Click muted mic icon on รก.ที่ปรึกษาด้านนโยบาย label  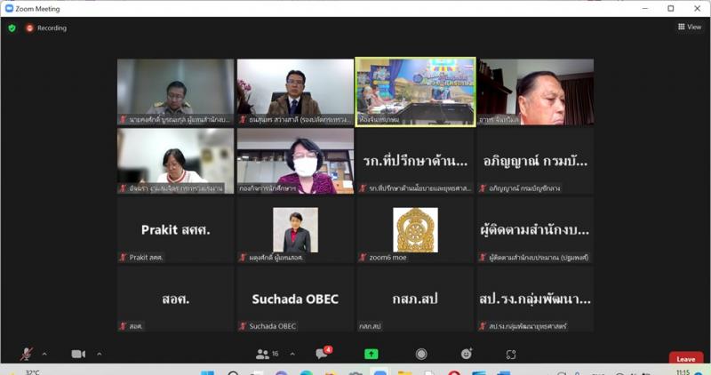[x=363, y=187]
